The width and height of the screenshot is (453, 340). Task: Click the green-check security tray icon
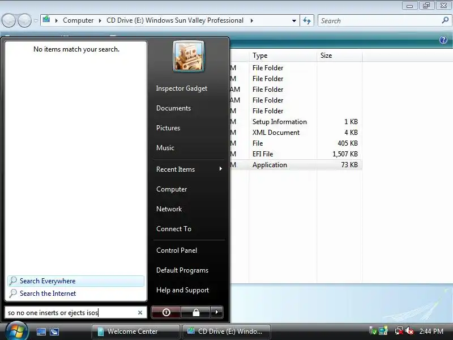(x=373, y=331)
